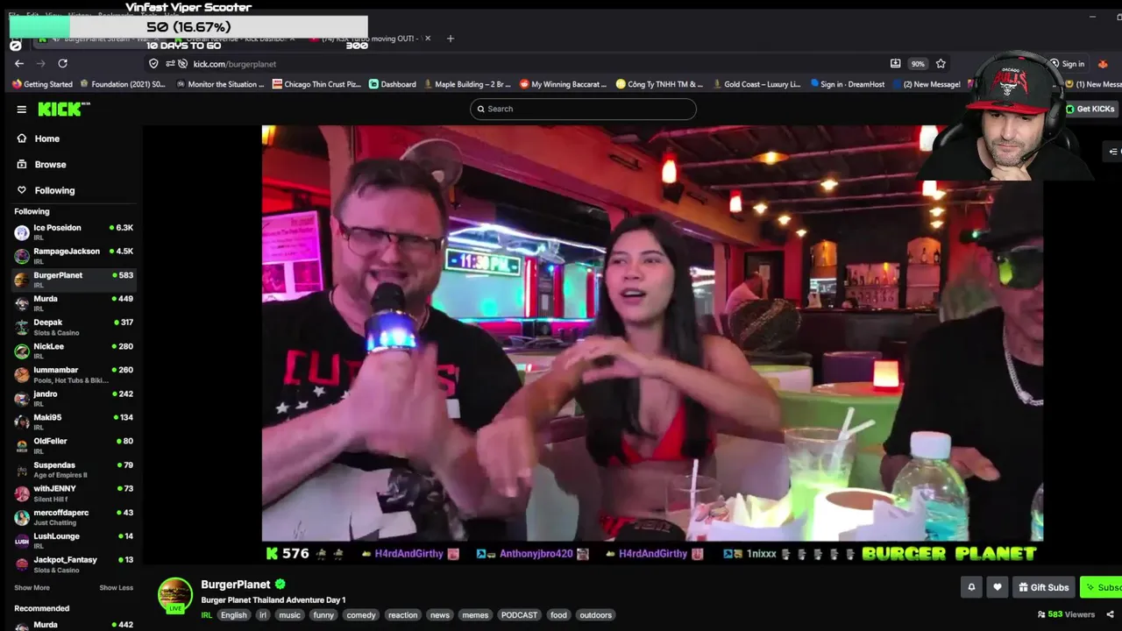Select the outdoors tag

595,615
